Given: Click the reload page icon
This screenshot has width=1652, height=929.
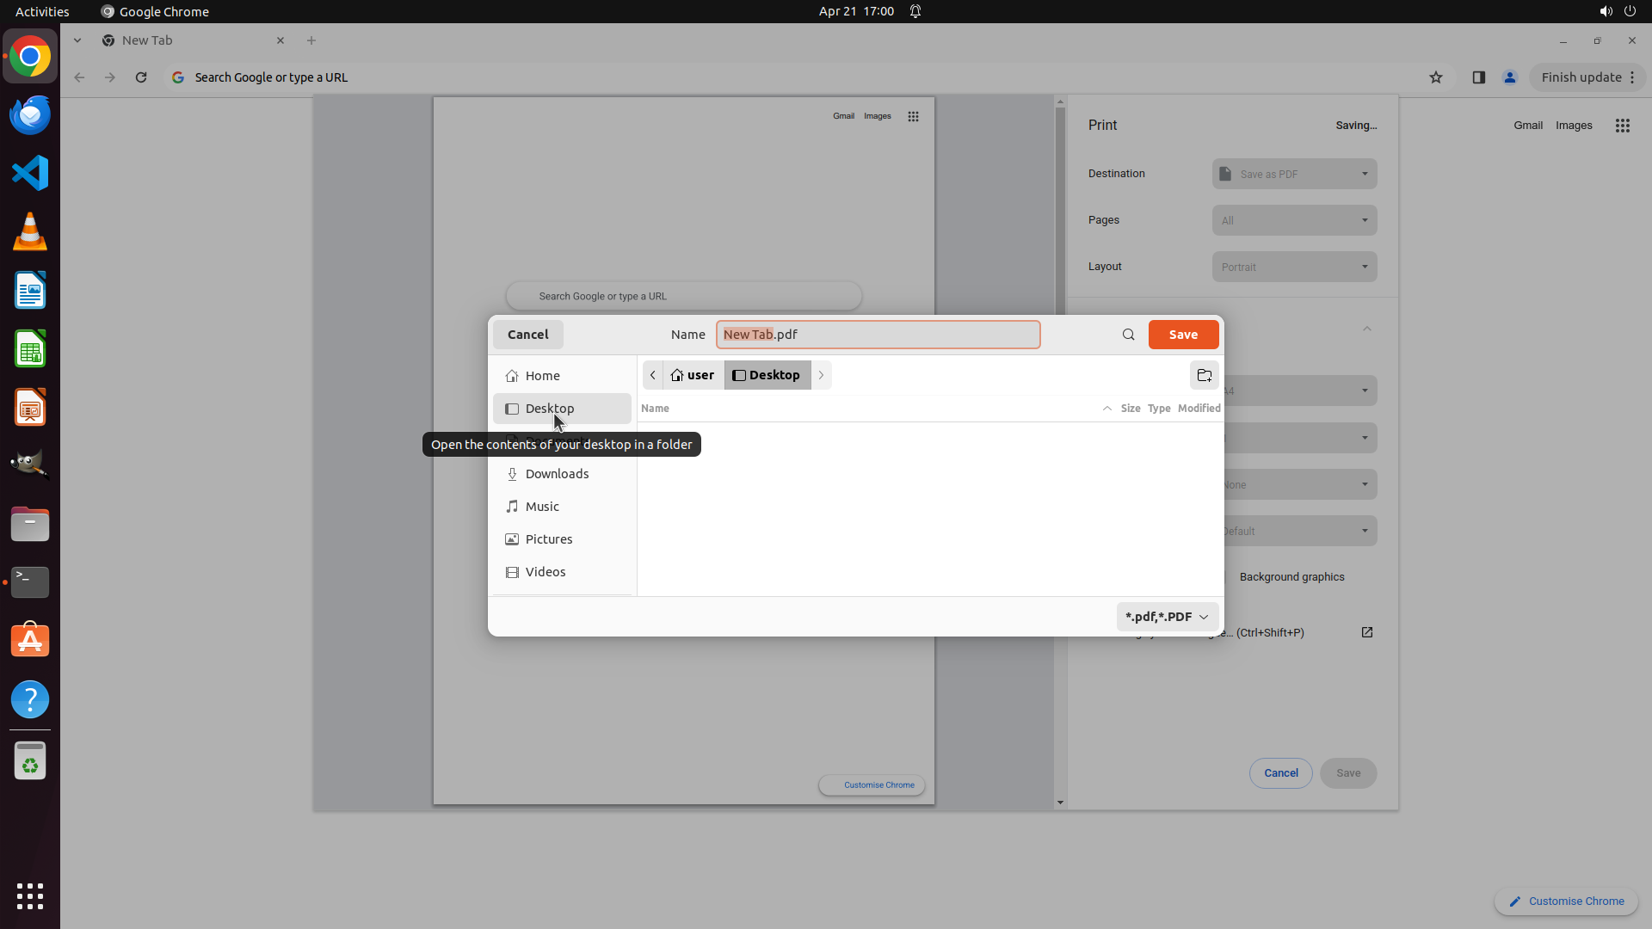Looking at the screenshot, I should pyautogui.click(x=141, y=77).
